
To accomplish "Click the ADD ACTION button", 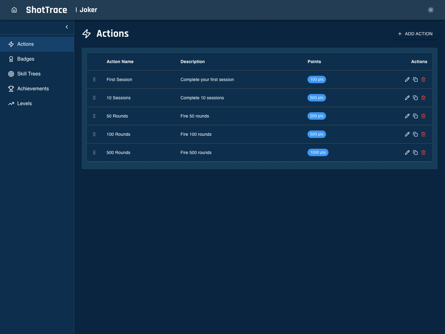I will pos(415,34).
